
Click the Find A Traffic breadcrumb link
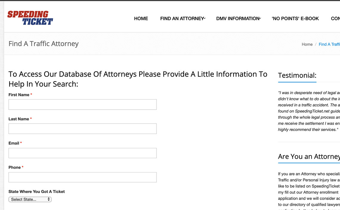pos(329,44)
